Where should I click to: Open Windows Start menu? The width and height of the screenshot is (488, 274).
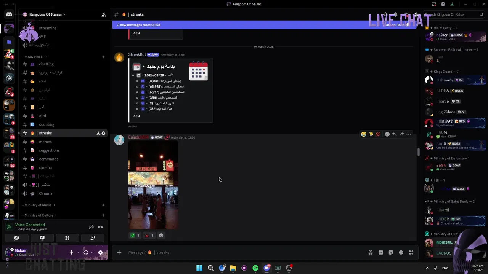[199, 268]
